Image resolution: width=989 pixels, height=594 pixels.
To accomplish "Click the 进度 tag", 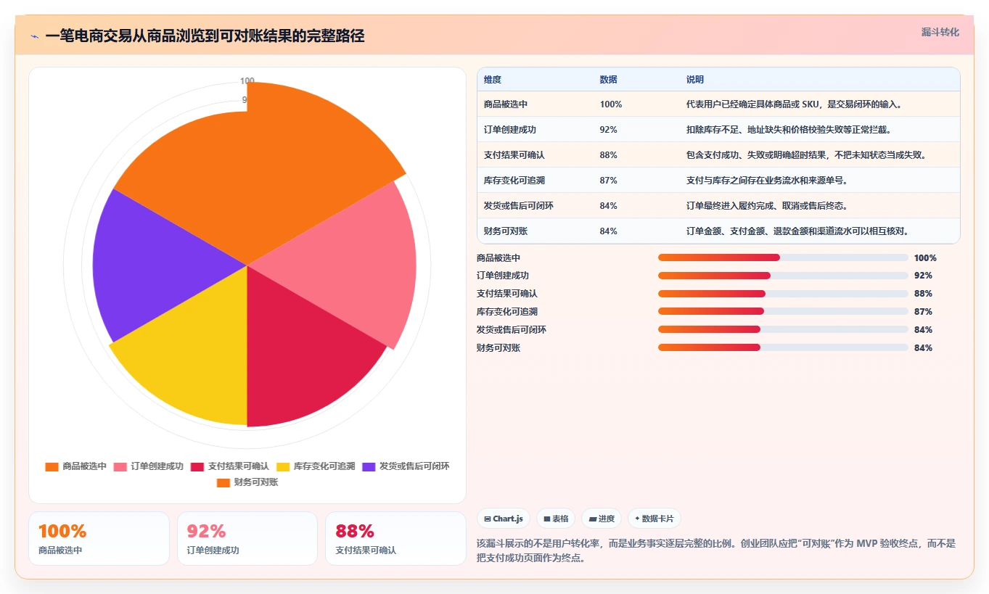I will coord(602,519).
